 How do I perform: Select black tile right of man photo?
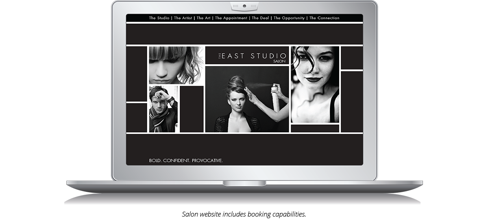coord(192,109)
